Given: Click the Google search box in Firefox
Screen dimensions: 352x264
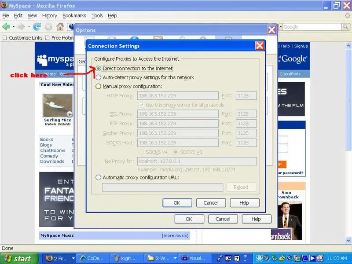Looking at the screenshot, I should tap(312, 27).
